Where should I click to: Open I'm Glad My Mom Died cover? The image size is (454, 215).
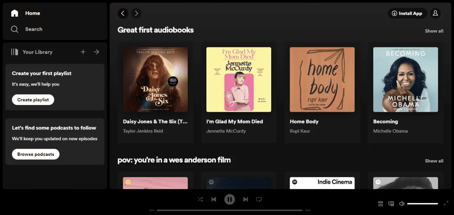click(239, 80)
